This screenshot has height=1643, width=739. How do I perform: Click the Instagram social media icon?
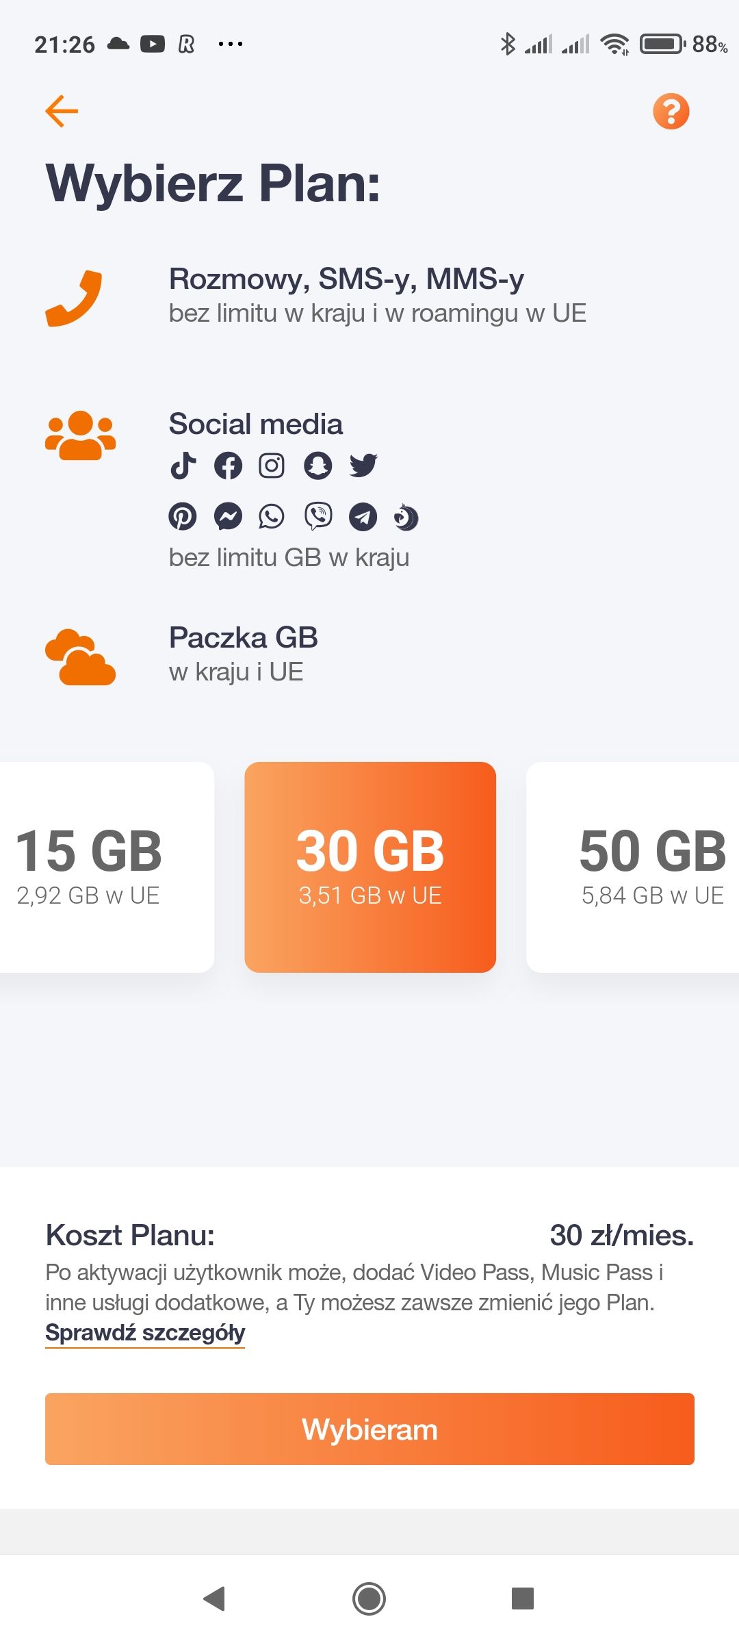[x=274, y=466]
